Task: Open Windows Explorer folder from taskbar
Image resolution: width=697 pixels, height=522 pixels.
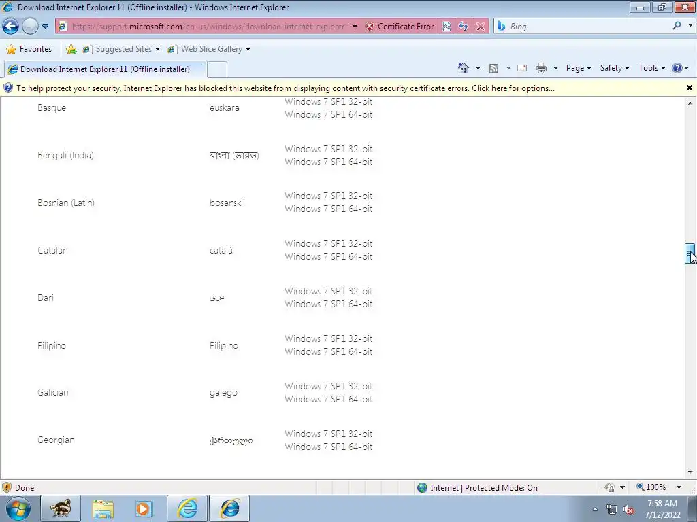Action: [103, 508]
